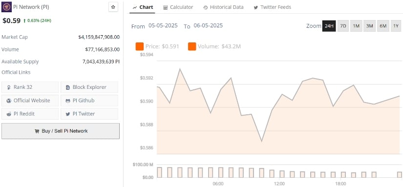
Task: Open the Block Explorer link
Action: coord(89,87)
